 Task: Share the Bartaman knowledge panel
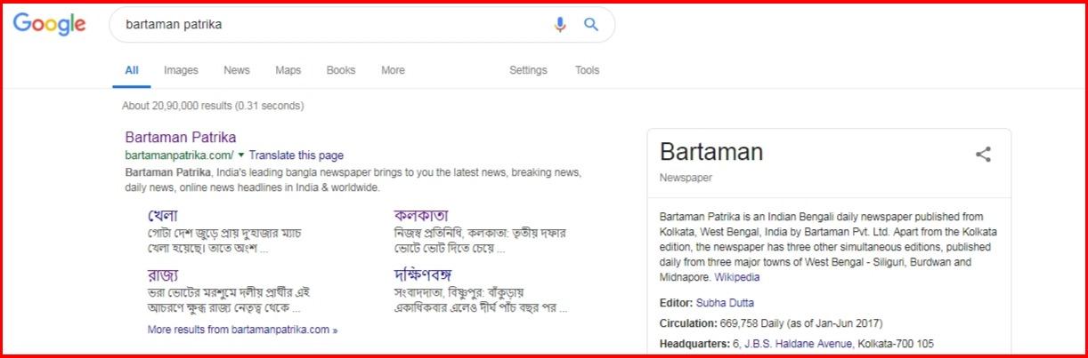[983, 155]
